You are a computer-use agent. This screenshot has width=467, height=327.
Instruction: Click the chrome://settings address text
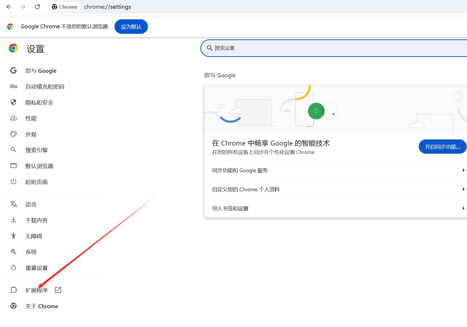pos(107,7)
